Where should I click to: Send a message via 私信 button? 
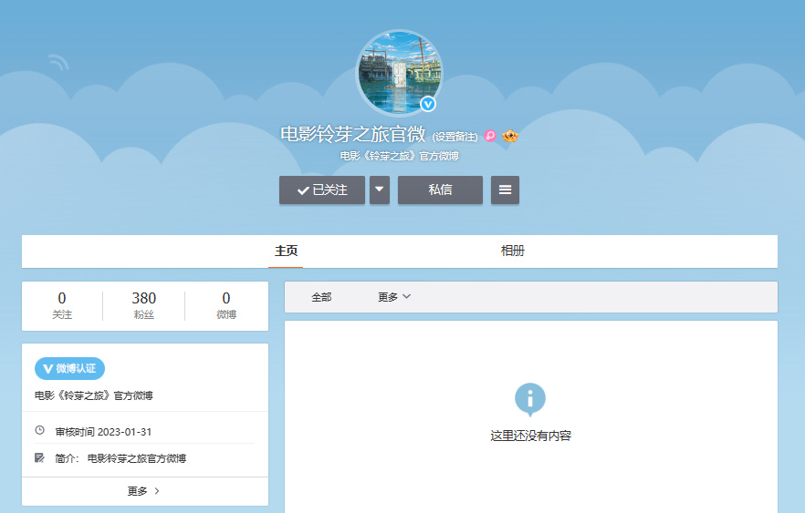(440, 190)
